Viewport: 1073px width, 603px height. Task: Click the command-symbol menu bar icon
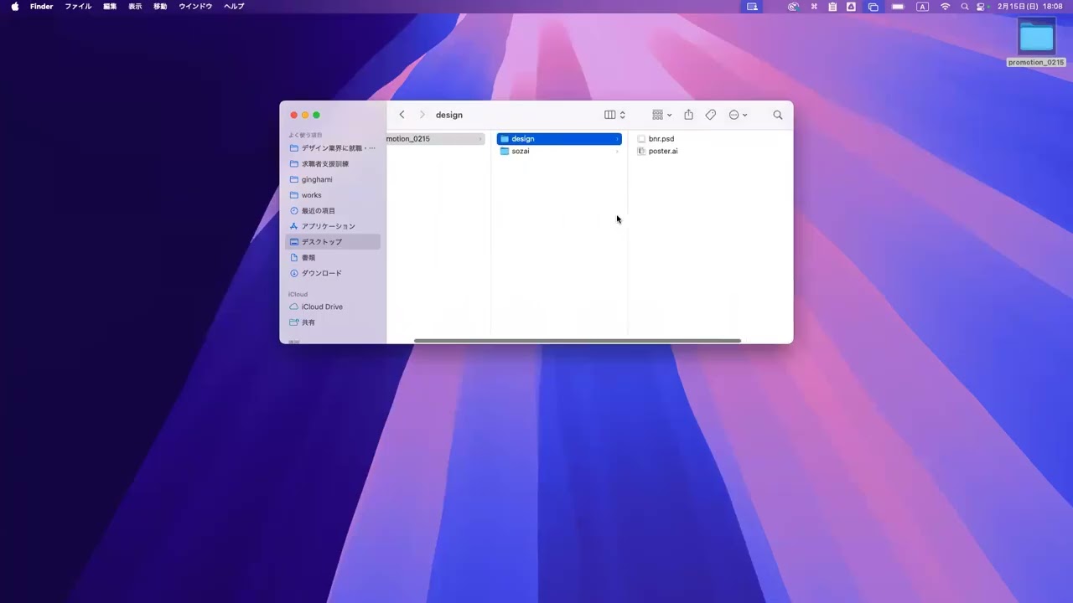814,7
